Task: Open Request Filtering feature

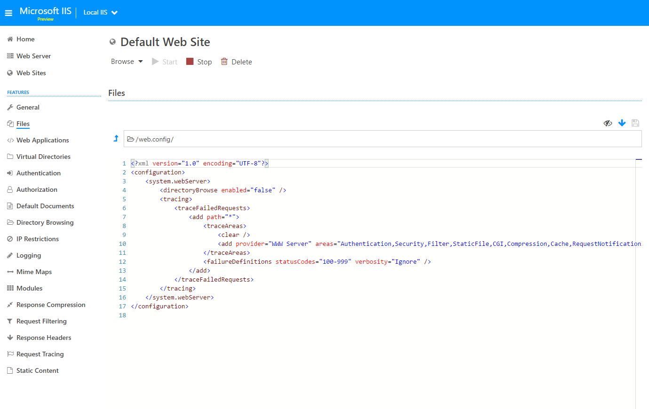Action: 41,321
